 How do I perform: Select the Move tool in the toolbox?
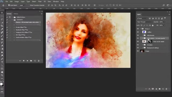coord(2,13)
